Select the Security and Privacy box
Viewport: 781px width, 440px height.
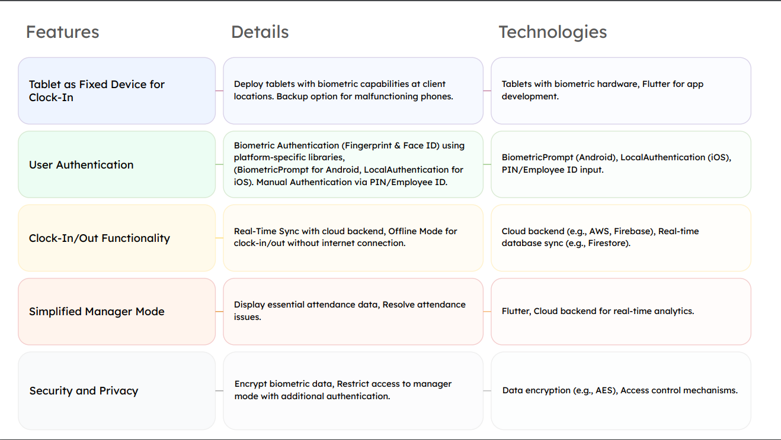[117, 390]
